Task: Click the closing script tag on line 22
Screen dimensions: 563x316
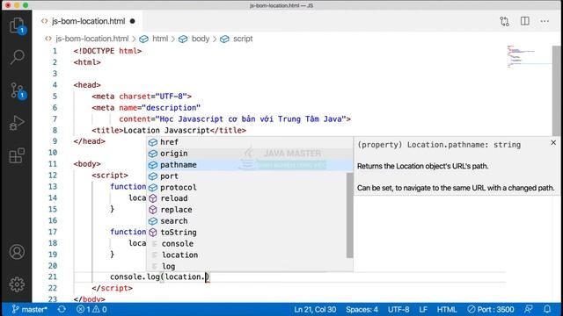Action: point(112,288)
